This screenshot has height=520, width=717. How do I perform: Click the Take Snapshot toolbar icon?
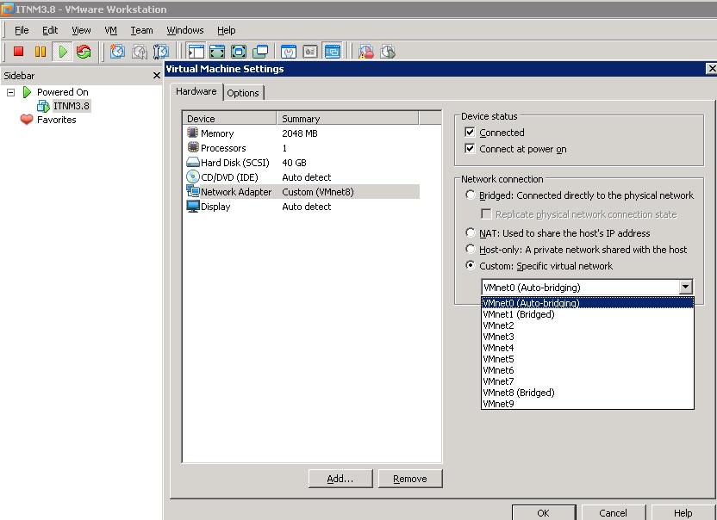117,52
